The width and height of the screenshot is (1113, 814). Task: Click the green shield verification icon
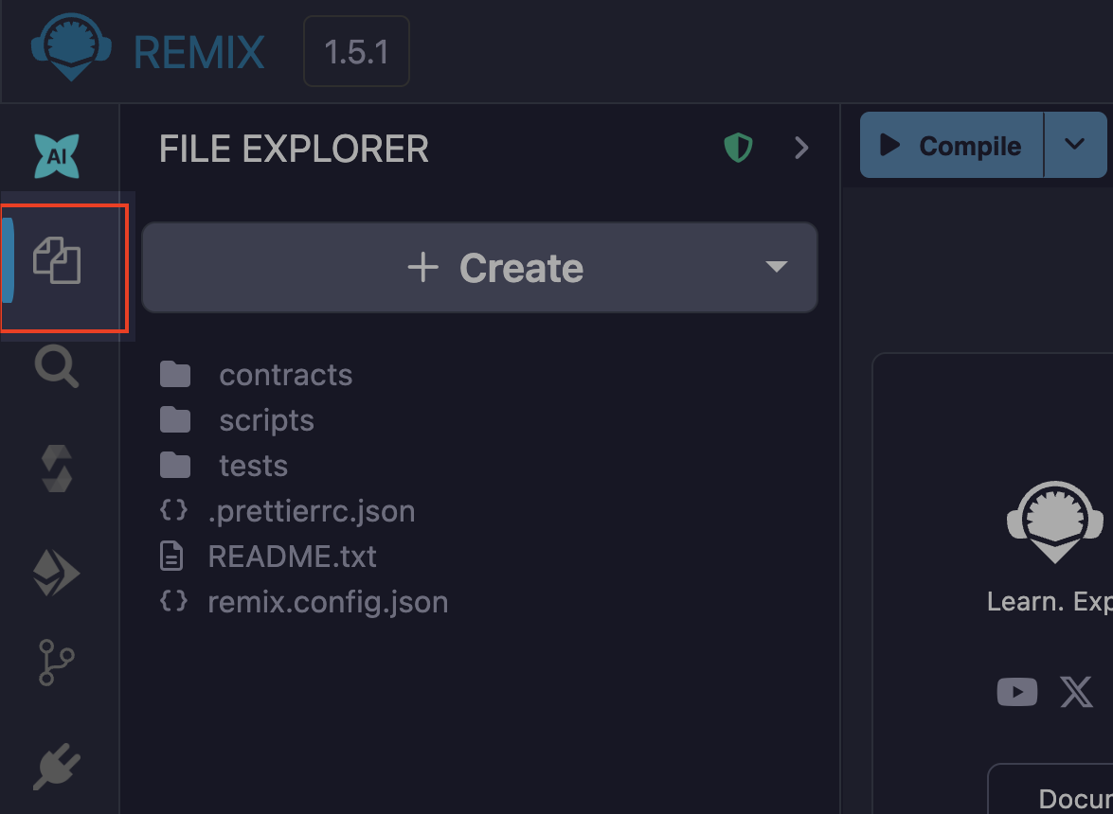[x=738, y=149]
